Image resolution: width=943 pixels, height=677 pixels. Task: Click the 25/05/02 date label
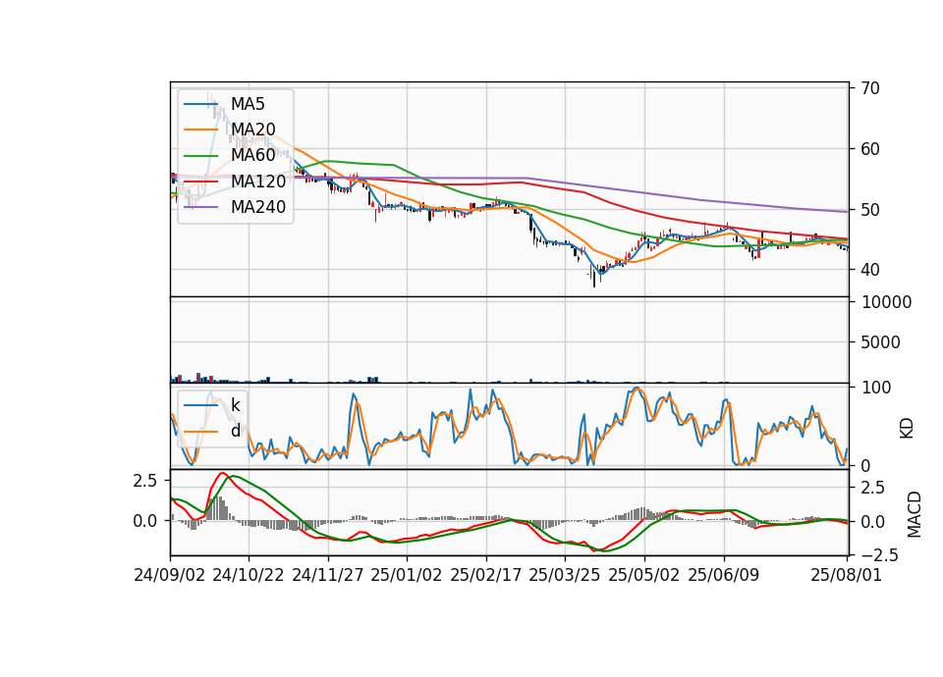(x=644, y=575)
